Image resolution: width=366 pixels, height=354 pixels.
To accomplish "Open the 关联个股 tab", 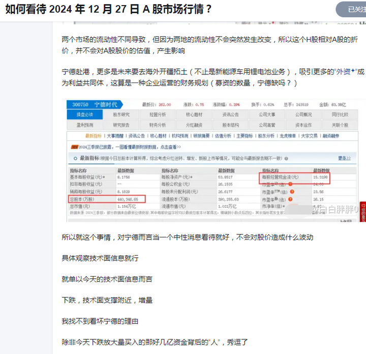I will (x=340, y=125).
